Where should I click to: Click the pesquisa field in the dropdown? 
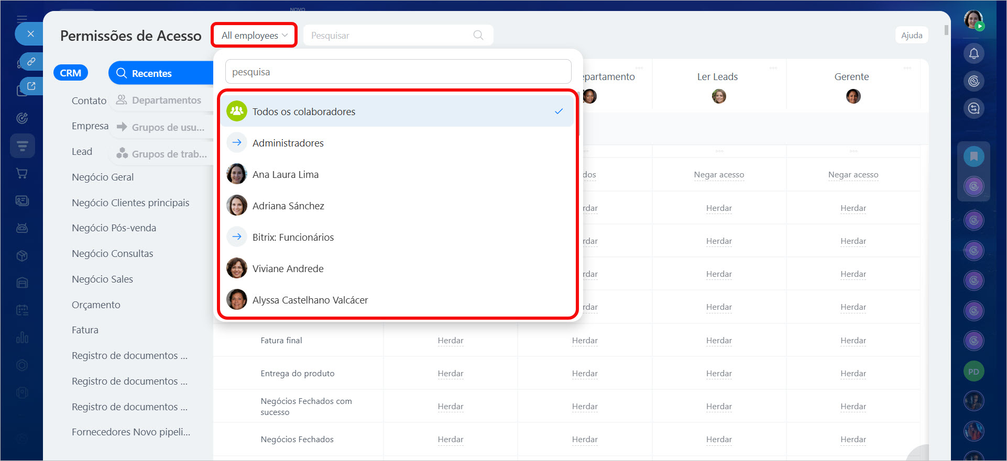tap(398, 72)
